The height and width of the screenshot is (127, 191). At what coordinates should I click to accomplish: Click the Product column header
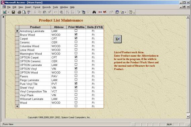35,27
